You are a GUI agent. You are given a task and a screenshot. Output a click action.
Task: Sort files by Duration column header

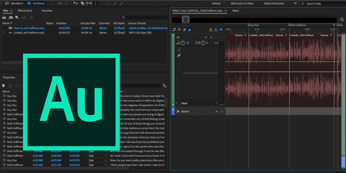[x=61, y=23]
